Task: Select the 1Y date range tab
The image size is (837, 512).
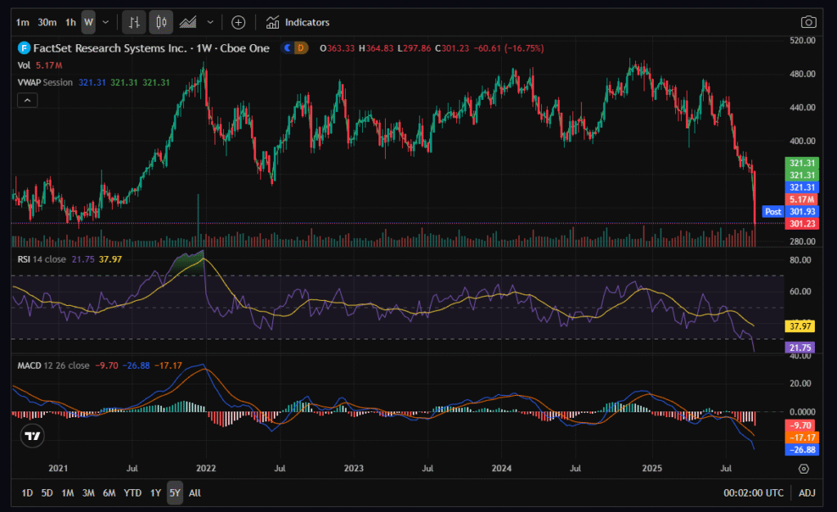Action: coord(155,493)
